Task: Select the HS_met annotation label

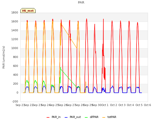Action: coord(28,11)
